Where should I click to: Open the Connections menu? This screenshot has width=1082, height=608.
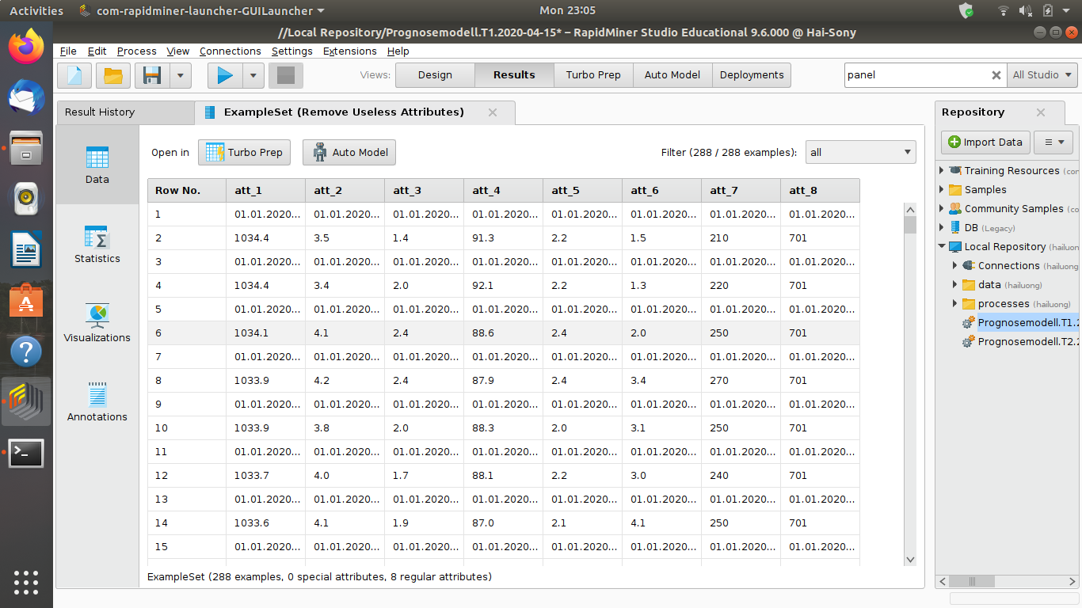tap(230, 51)
